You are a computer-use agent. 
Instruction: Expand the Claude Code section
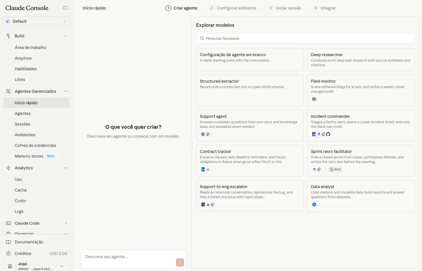click(36, 223)
